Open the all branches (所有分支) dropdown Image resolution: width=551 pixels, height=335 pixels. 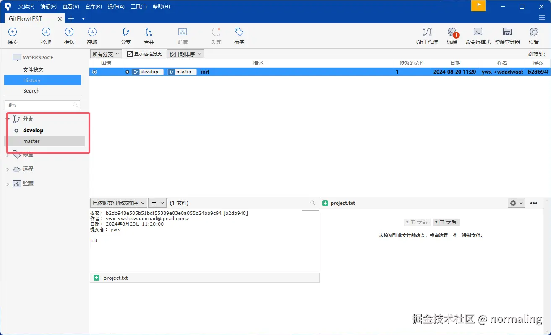[x=106, y=54]
